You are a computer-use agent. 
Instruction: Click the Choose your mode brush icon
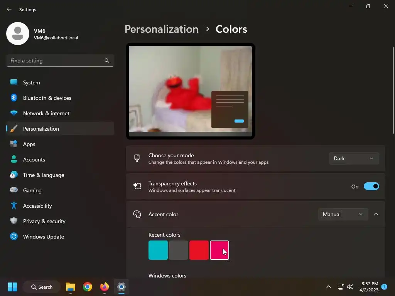[137, 158]
